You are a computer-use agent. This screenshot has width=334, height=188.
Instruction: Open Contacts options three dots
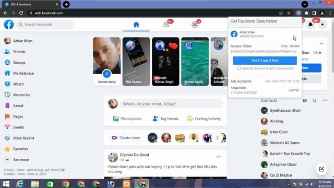[x=325, y=100]
